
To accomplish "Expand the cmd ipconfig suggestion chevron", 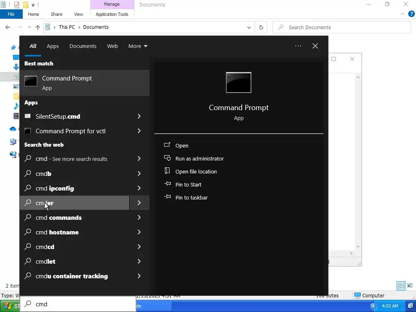I will (x=139, y=188).
